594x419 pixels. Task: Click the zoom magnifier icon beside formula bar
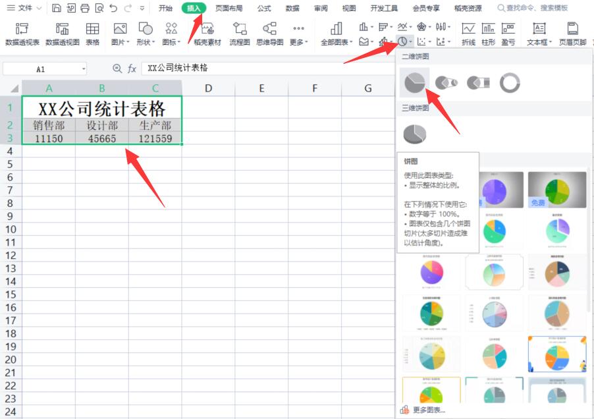point(117,69)
